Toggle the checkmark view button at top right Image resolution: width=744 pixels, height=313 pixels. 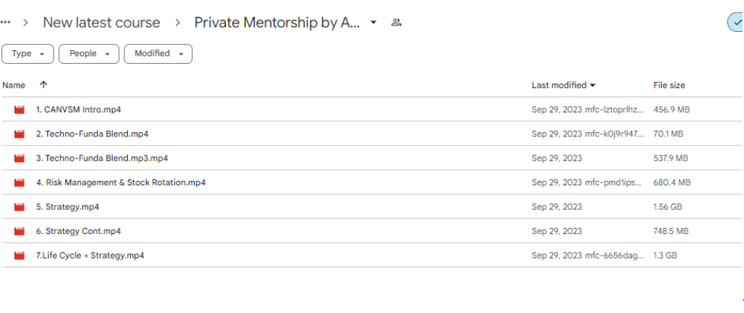(x=735, y=23)
